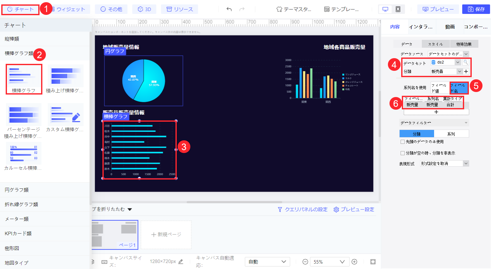
Task: Click the zoom out minus icon
Action: coord(305,262)
